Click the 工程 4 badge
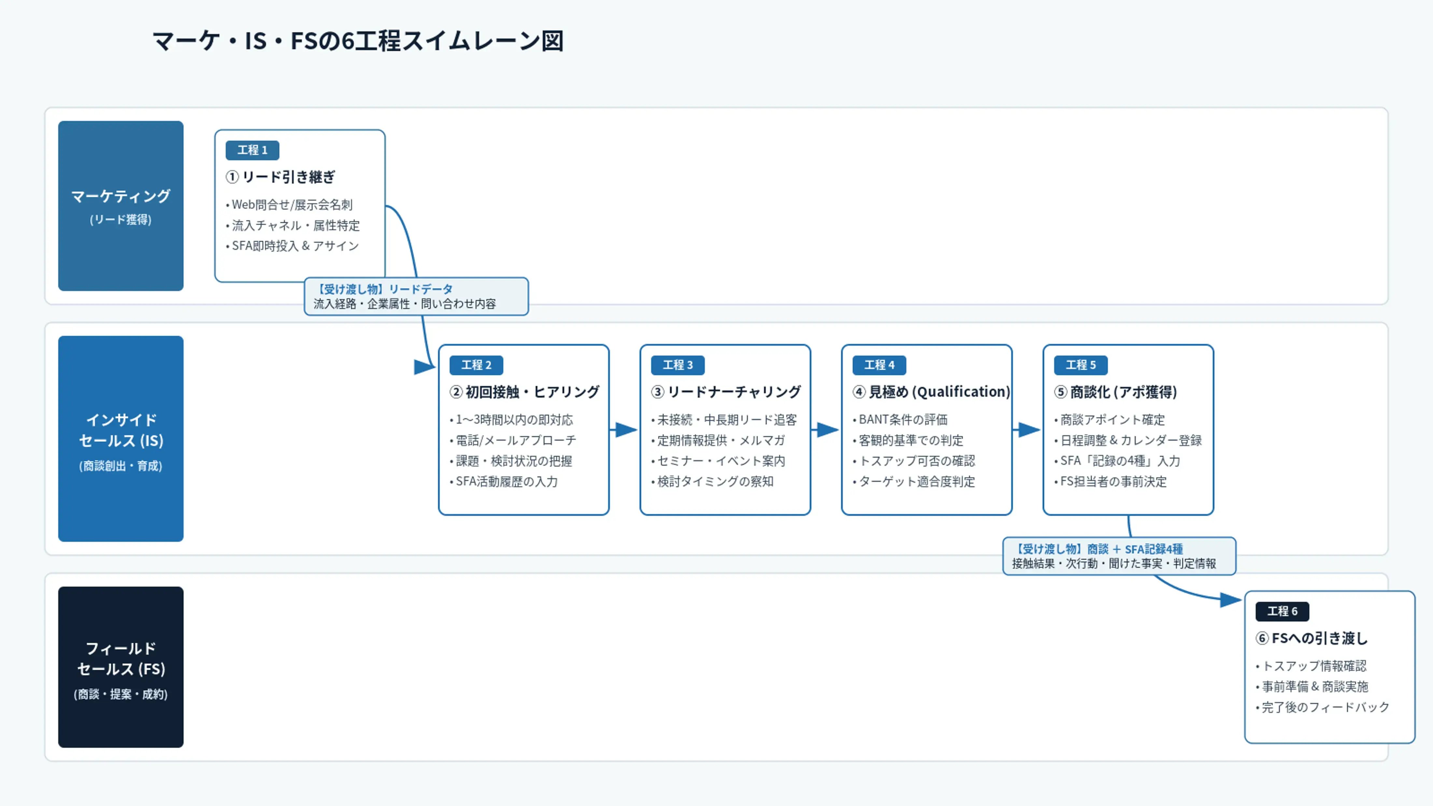This screenshot has width=1433, height=806. tap(879, 365)
